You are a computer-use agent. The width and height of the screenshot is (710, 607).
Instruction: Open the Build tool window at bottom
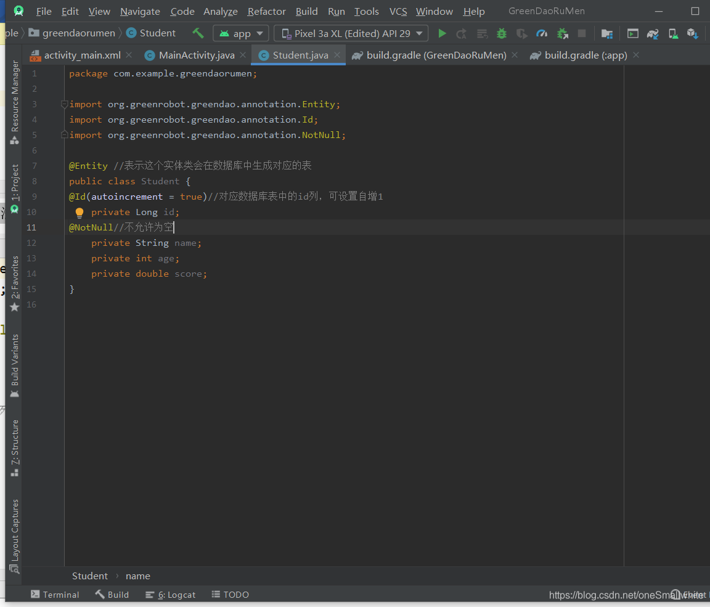click(112, 594)
